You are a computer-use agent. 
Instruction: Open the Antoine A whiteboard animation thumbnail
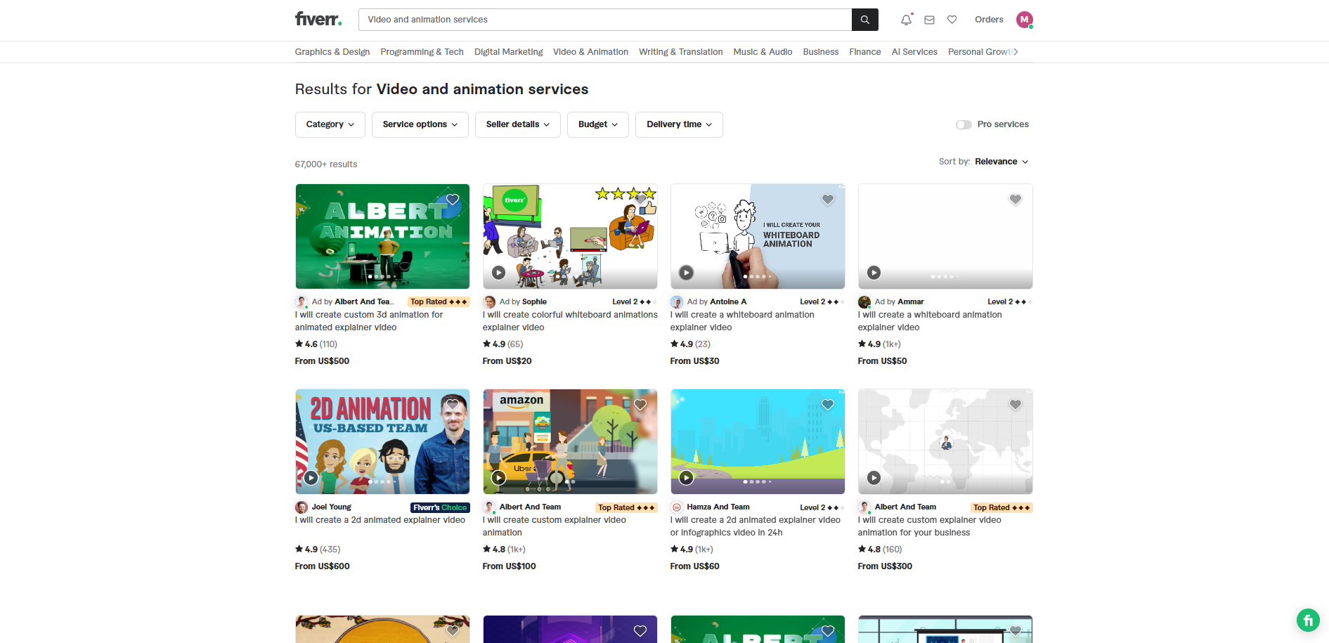click(x=758, y=236)
